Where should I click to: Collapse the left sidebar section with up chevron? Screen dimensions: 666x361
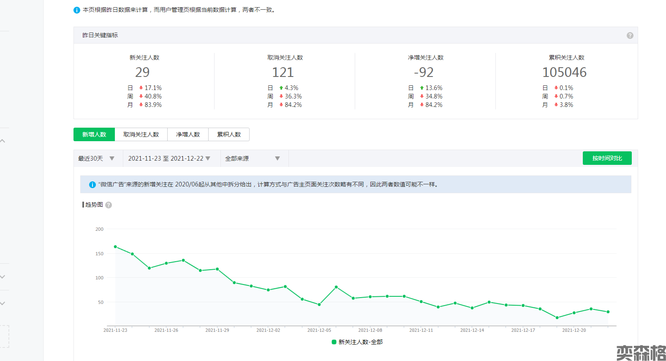(3, 141)
